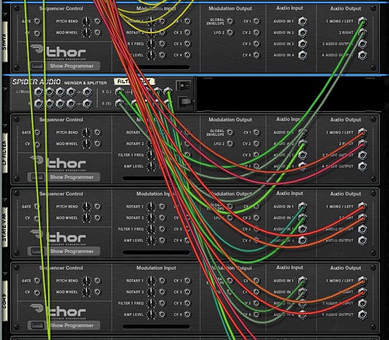
Task: Click LP FILTER Thor Amp Level trim knob
Action: [151, 167]
